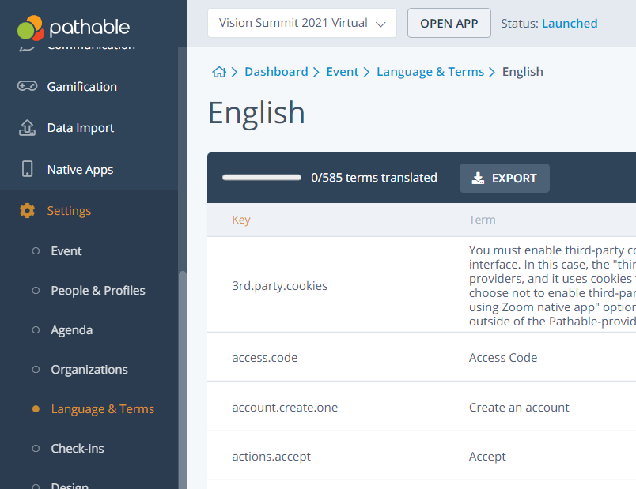Click the Access Code term
The height and width of the screenshot is (489, 636).
tap(503, 358)
